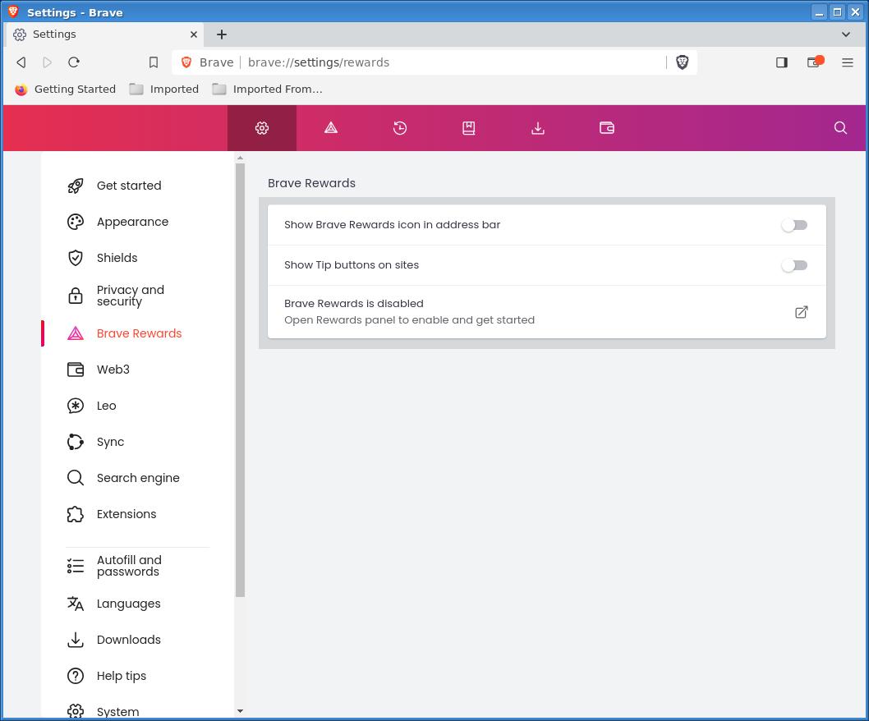Viewport: 869px width, 721px height.
Task: Open a new tab with plus button
Action: pos(222,34)
